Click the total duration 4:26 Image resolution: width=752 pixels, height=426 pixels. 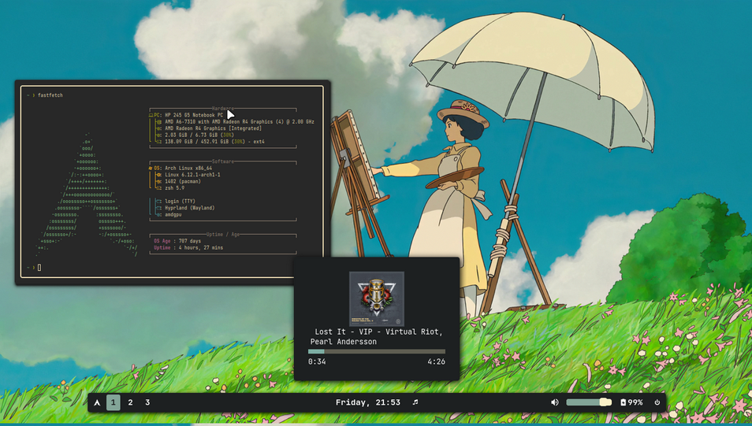[x=437, y=361]
